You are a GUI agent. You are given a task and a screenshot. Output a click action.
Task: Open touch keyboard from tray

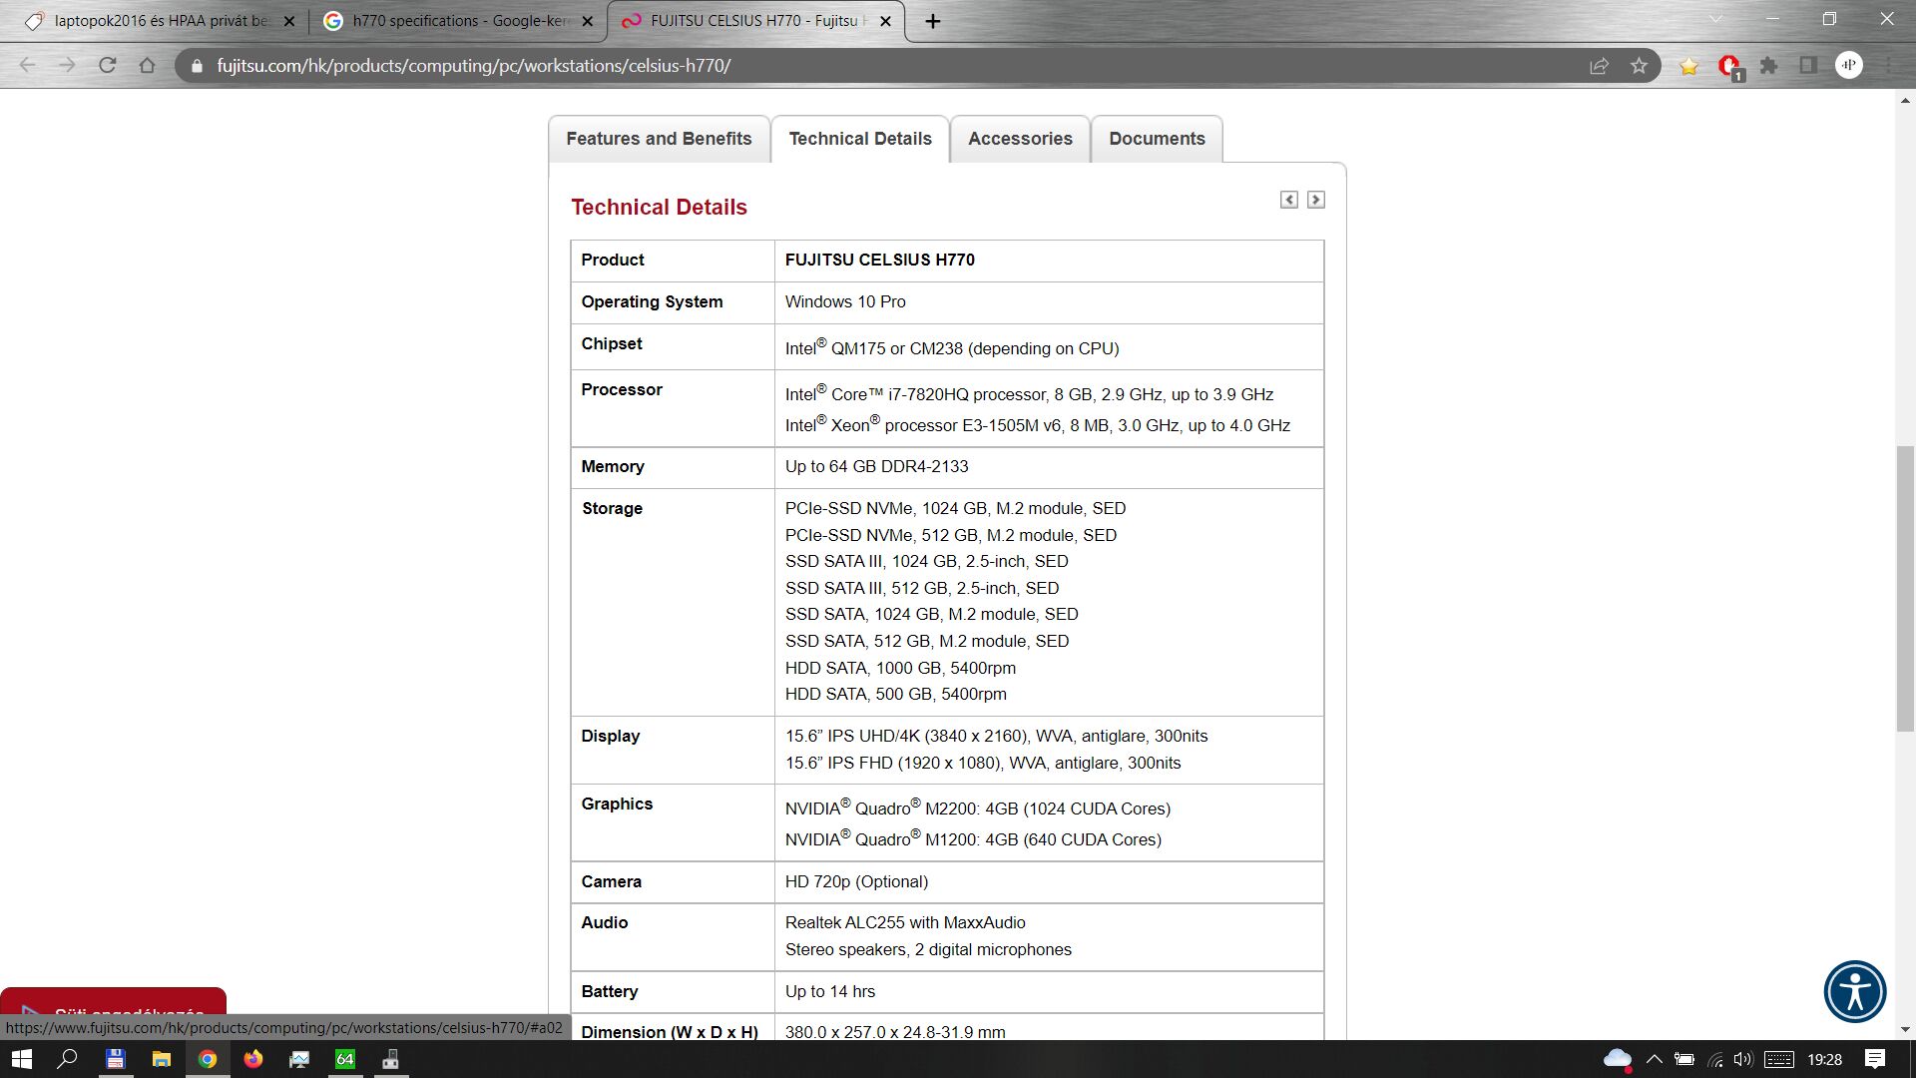click(x=1779, y=1059)
